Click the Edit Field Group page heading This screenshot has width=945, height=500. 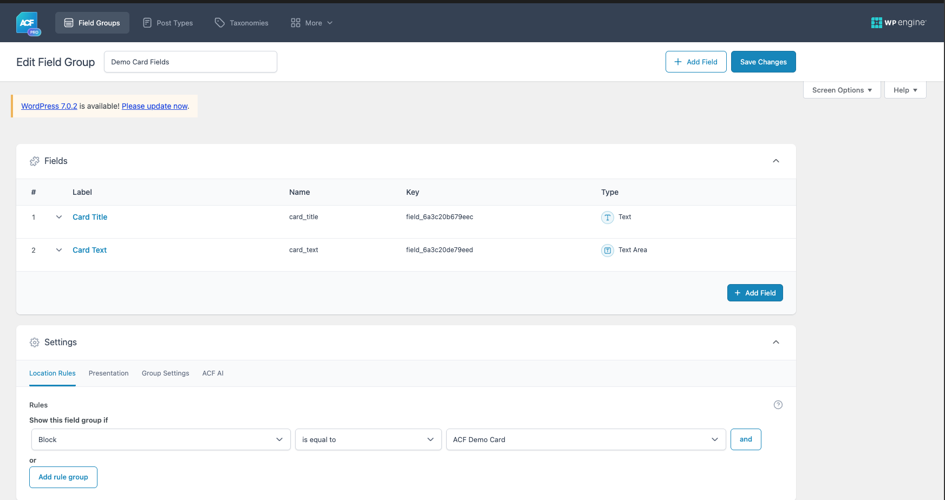[x=56, y=62]
